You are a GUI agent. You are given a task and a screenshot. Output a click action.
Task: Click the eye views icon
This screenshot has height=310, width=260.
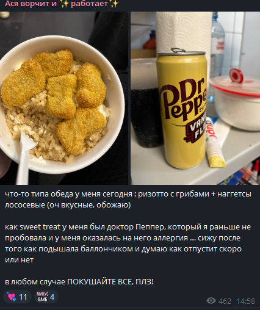point(211,301)
